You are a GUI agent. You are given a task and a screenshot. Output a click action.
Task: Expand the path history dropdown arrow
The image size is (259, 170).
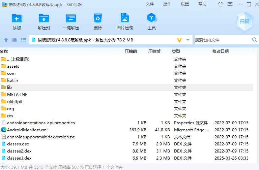pyautogui.click(x=188, y=40)
